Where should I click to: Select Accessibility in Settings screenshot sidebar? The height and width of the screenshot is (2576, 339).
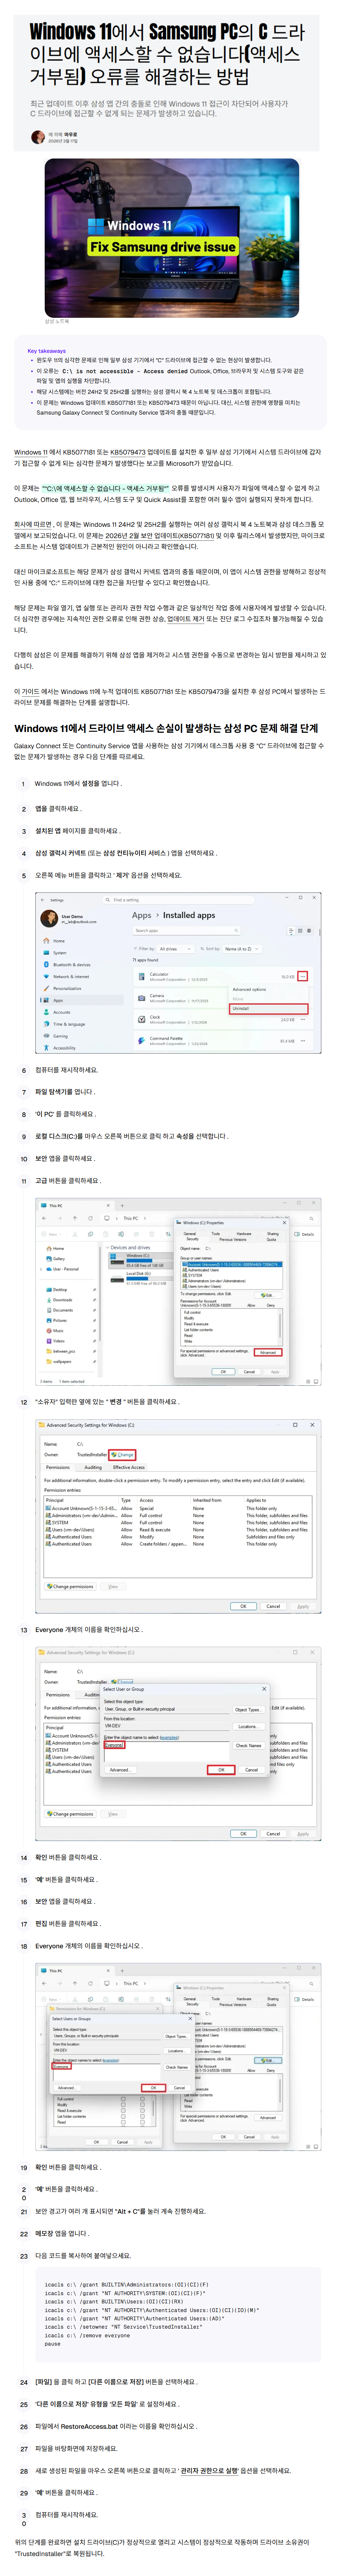(x=64, y=1048)
